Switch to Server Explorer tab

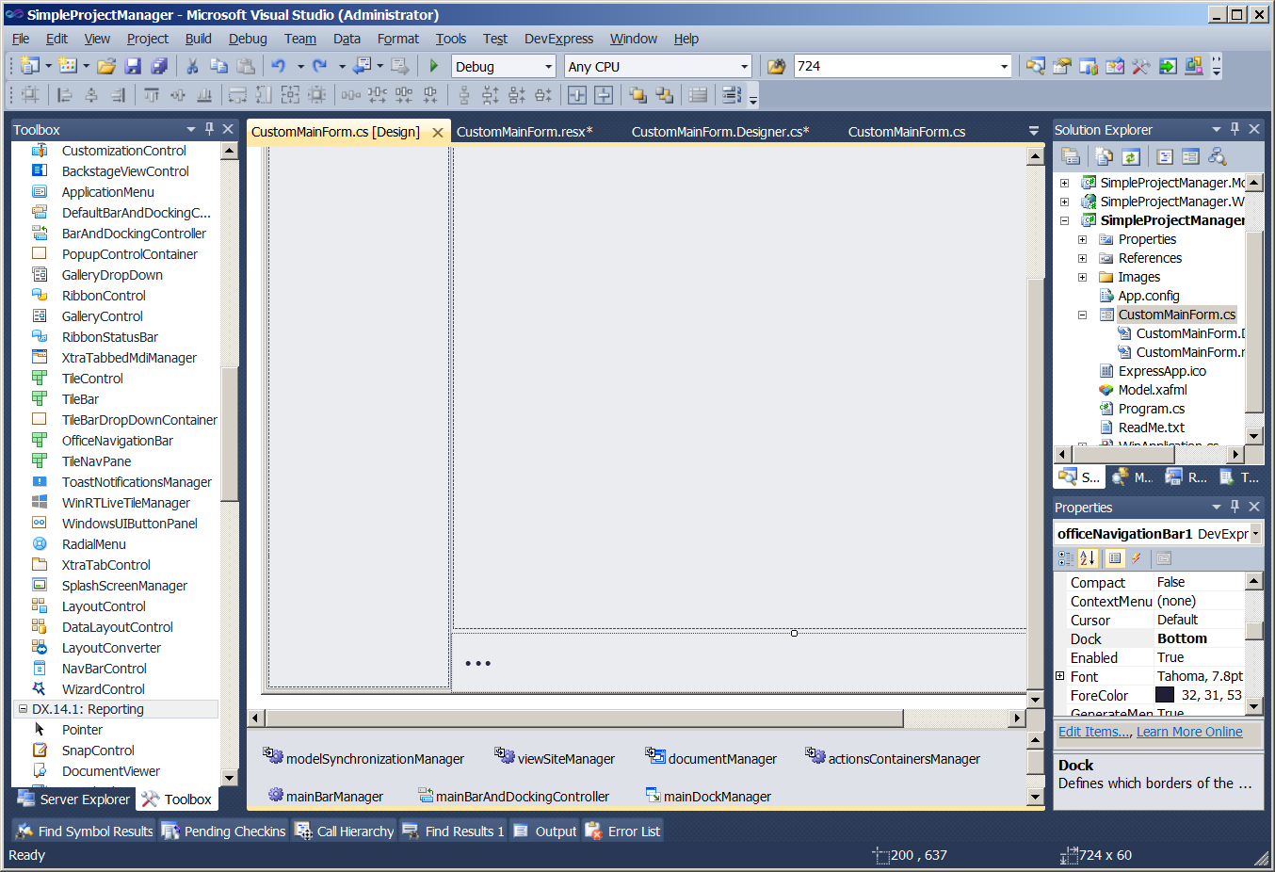(74, 799)
